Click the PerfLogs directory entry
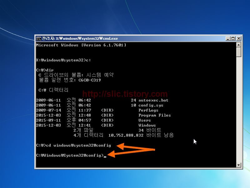 (148, 110)
